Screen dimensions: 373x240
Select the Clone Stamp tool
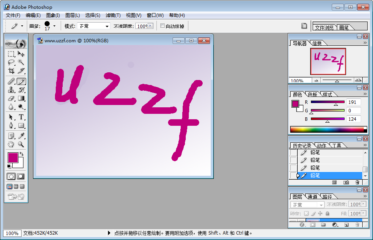pyautogui.click(x=11, y=90)
